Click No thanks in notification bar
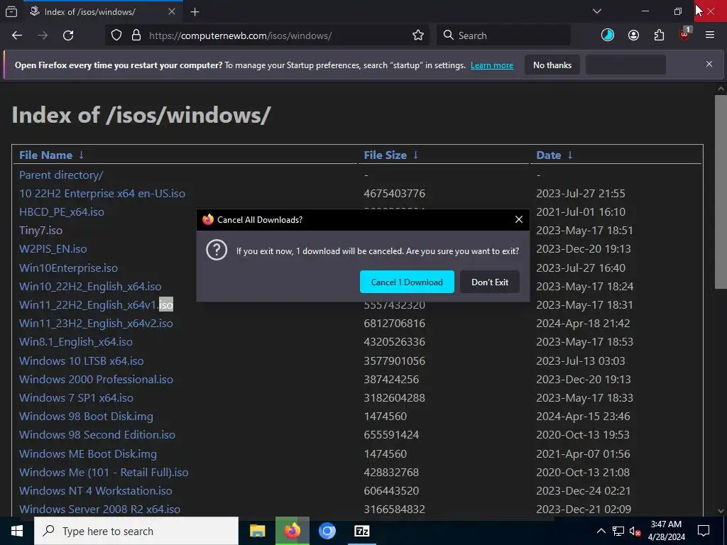Image resolution: width=727 pixels, height=545 pixels. [552, 65]
